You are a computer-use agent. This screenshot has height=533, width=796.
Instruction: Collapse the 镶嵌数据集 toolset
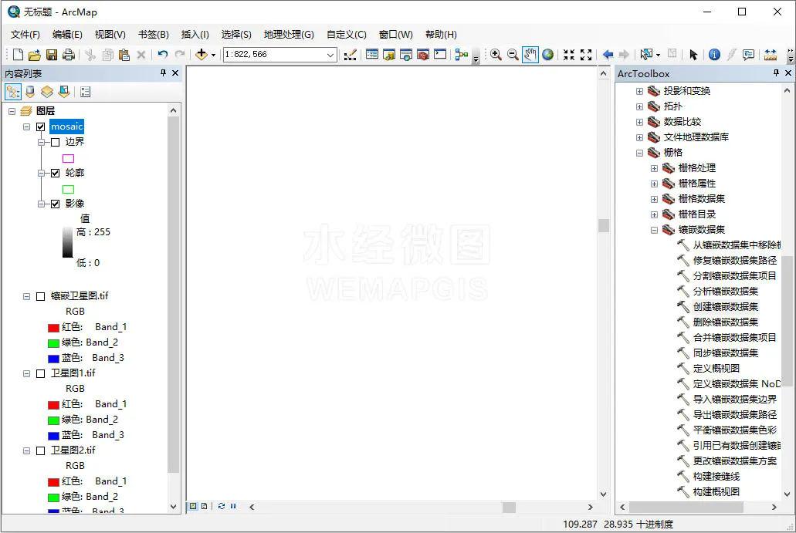point(655,230)
